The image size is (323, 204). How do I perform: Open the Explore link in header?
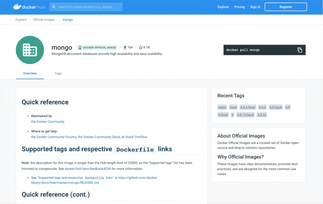coord(223,7)
